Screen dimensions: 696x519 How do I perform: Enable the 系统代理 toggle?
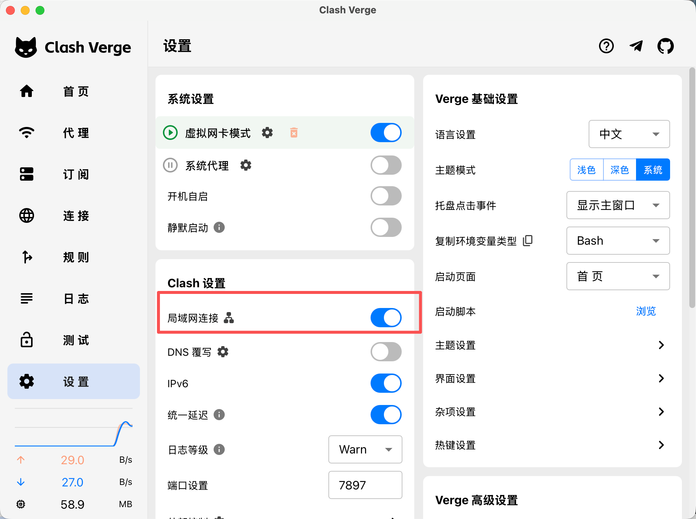click(x=386, y=165)
